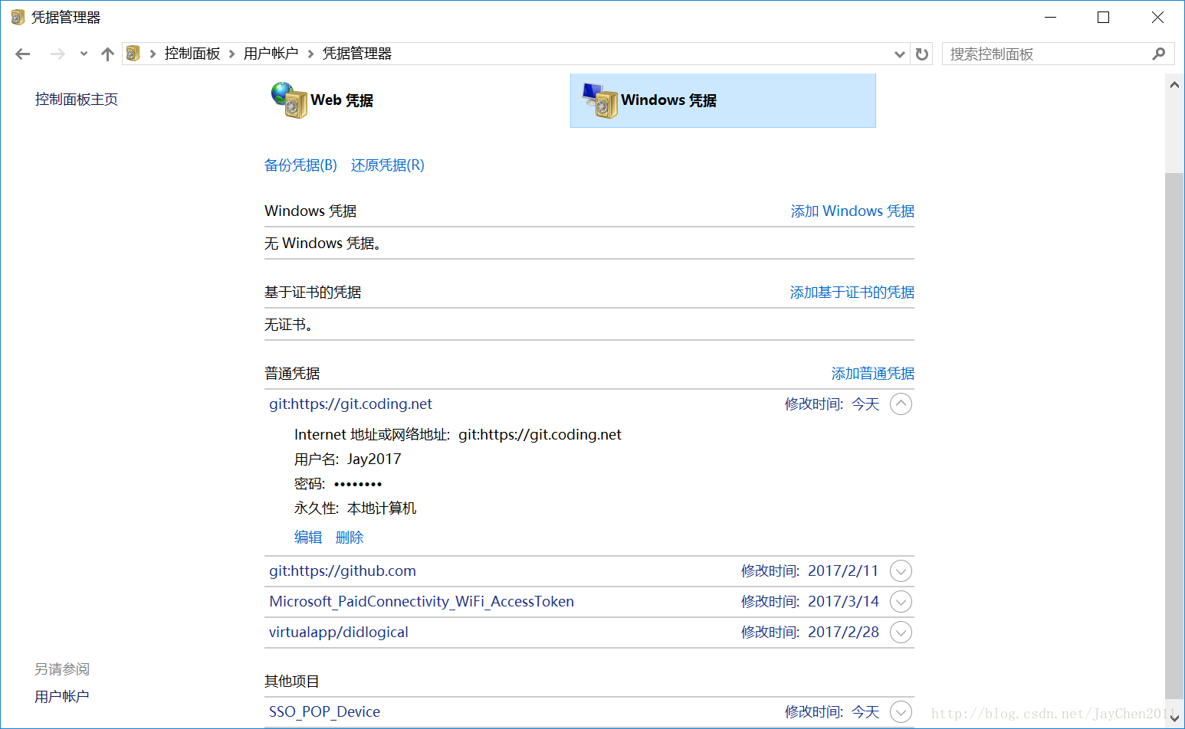Click 添加基于证书的凭据 link
Screen dimensions: 1185x729
point(852,293)
